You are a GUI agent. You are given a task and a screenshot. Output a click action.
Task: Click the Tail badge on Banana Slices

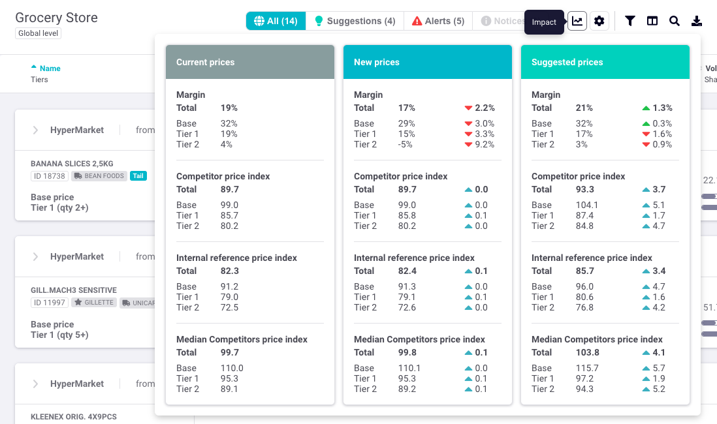[x=138, y=175]
